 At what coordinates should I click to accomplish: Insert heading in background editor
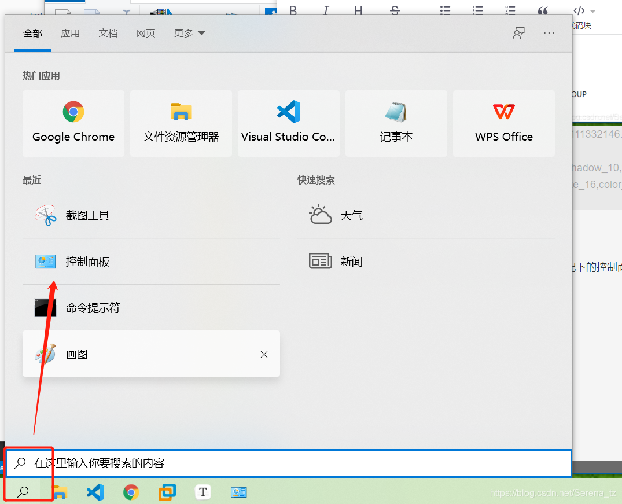[x=358, y=10]
